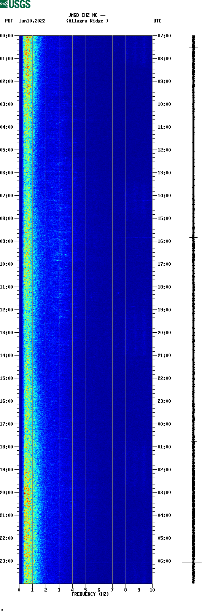Click the 21:00 UTC time label
Screen dimensions: 210x614
[164, 356]
